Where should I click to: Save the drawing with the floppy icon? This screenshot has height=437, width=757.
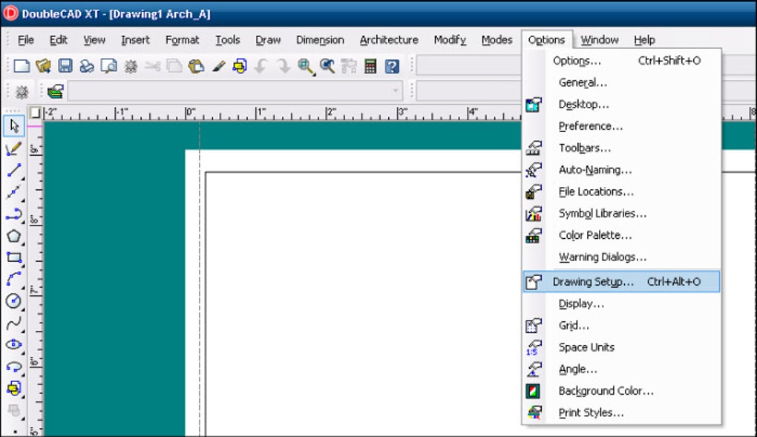[65, 66]
